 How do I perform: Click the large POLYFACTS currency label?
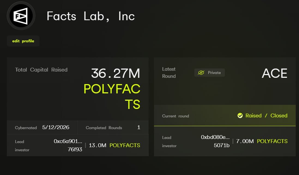[x=112, y=97]
